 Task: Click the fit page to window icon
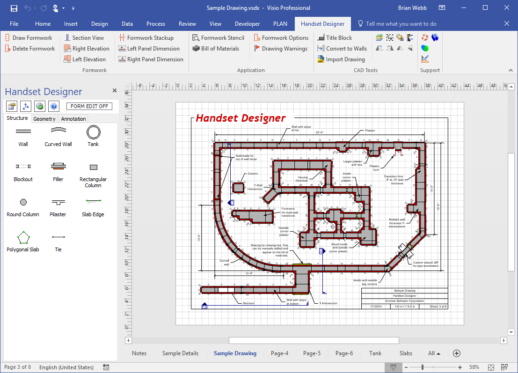[491, 367]
